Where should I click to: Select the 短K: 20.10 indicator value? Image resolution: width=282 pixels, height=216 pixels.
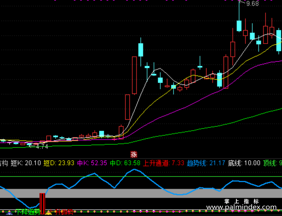[x=26, y=163]
